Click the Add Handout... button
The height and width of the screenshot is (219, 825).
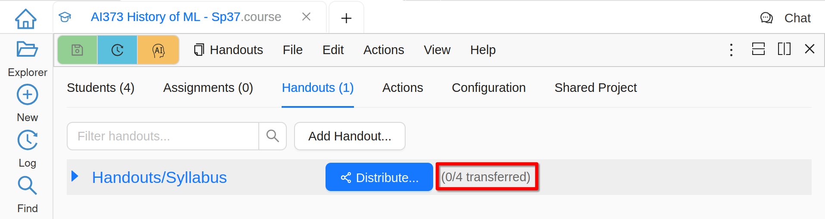[350, 136]
